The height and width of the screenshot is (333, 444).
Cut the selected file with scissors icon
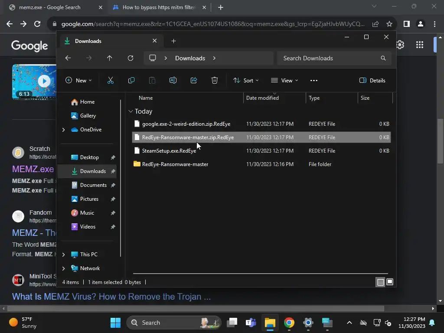111,80
